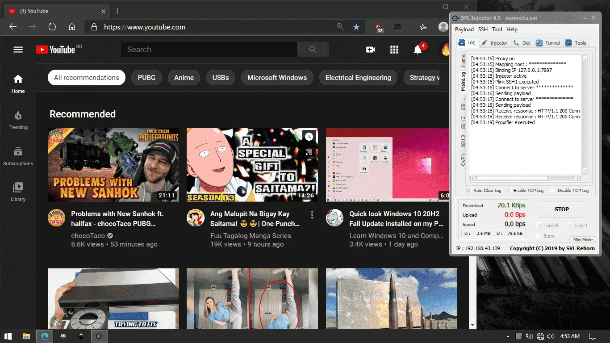610x343 pixels.
Task: Click the YouTube search magnifier button
Action: (313, 50)
